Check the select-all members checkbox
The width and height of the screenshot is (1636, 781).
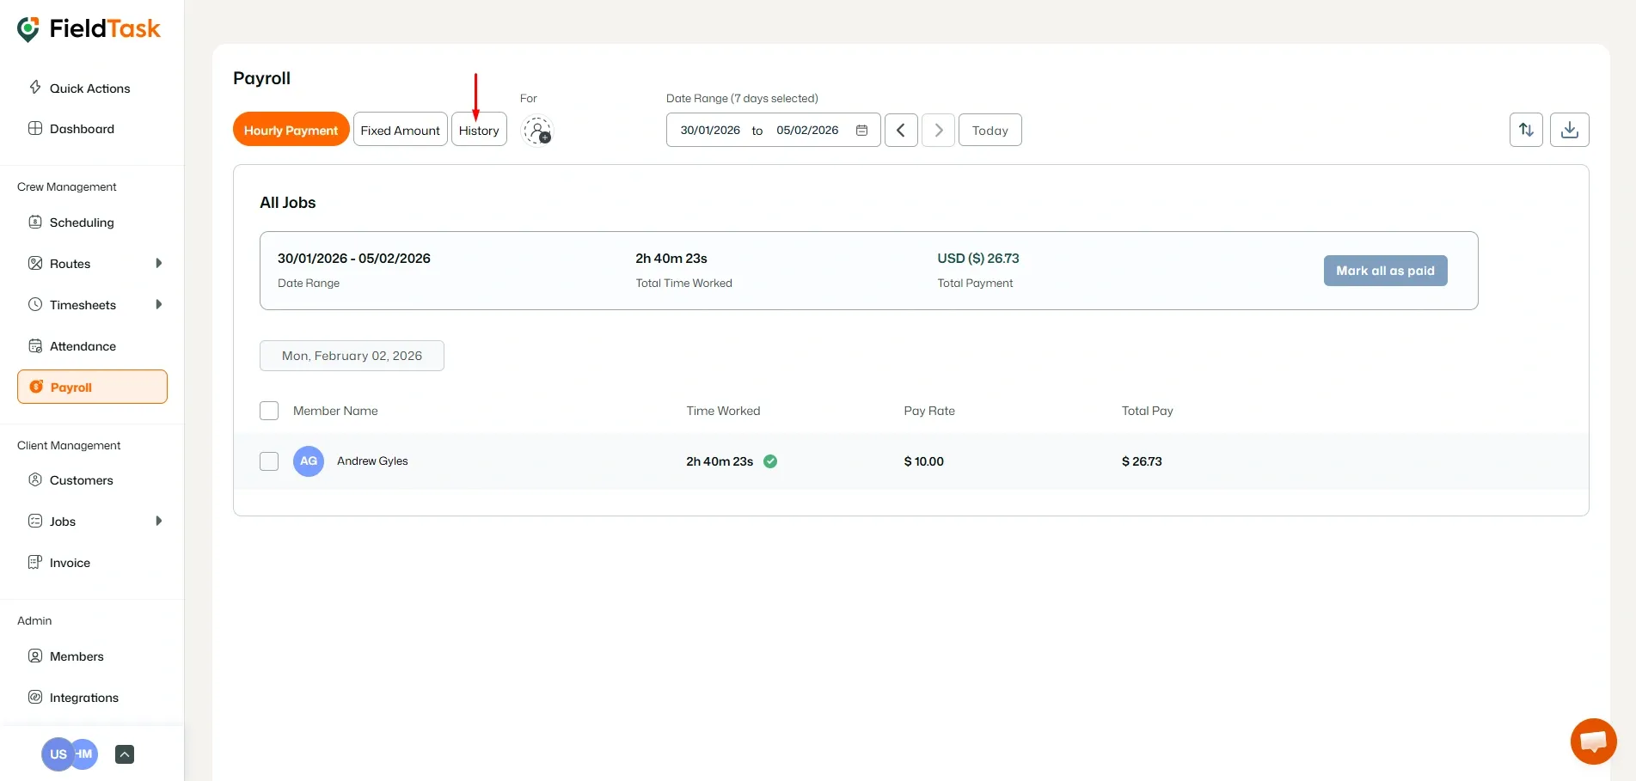click(x=268, y=411)
